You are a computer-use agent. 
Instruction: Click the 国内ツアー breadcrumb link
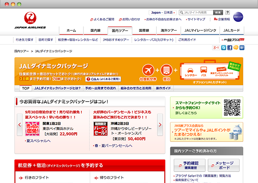pyautogui.click(x=21, y=51)
